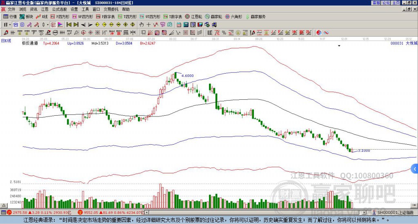Click the horizontal scrollbar right arrow
The height and width of the screenshot is (224, 418).
coord(365,213)
